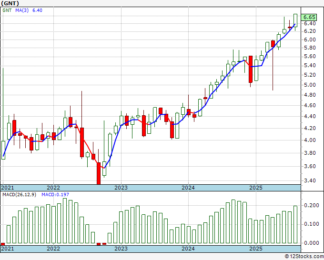Click the 5.00 price axis label
Viewport: 324px width, 260px height.
pyautogui.click(x=310, y=85)
